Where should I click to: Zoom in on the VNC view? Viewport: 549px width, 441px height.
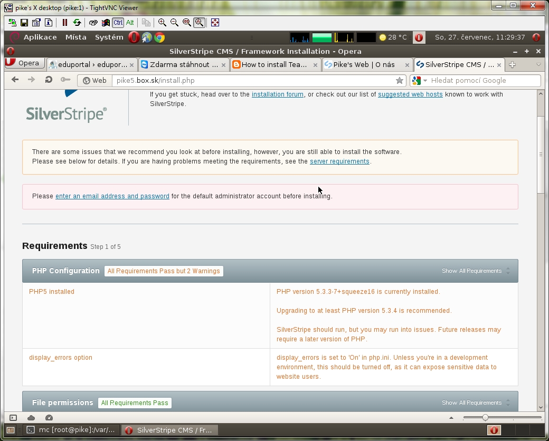162,23
